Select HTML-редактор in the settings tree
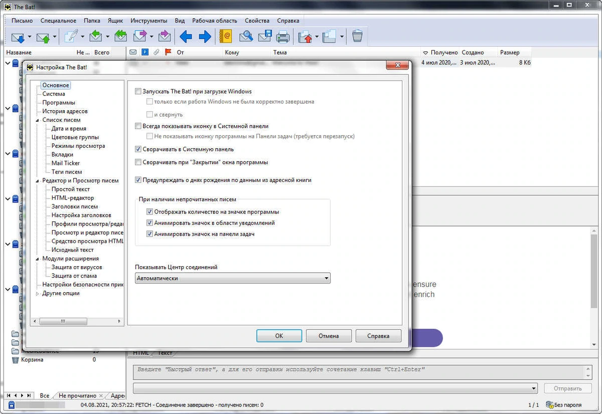This screenshot has height=414, width=602. pos(73,198)
